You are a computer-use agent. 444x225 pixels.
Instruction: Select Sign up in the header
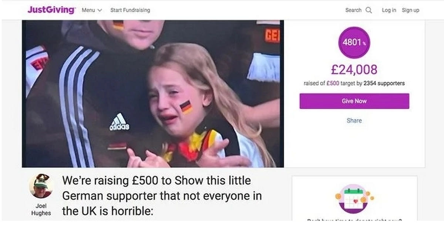click(x=410, y=10)
